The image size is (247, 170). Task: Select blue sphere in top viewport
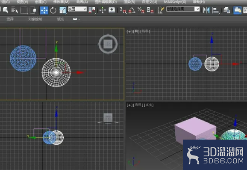point(23,58)
